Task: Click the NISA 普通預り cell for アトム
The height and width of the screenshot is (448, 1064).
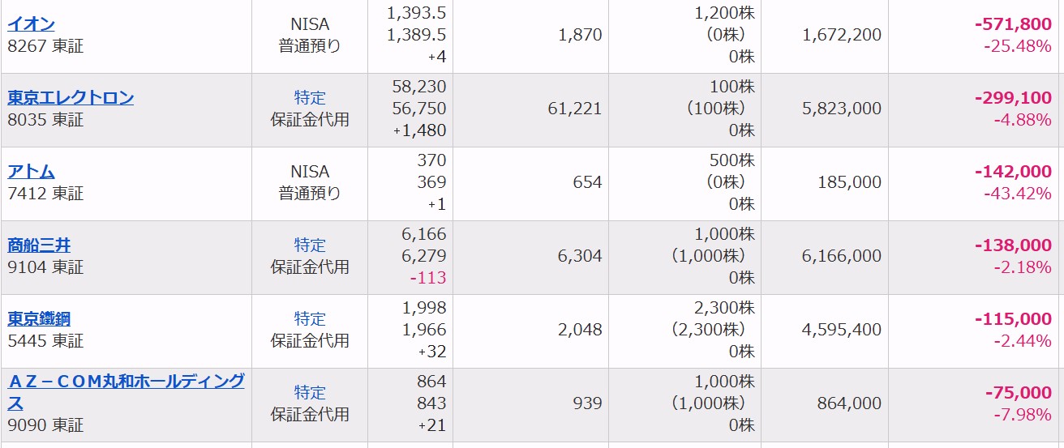Action: click(310, 182)
